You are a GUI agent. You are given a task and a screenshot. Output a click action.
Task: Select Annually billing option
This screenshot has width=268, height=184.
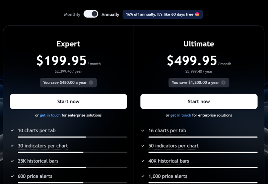pos(110,14)
